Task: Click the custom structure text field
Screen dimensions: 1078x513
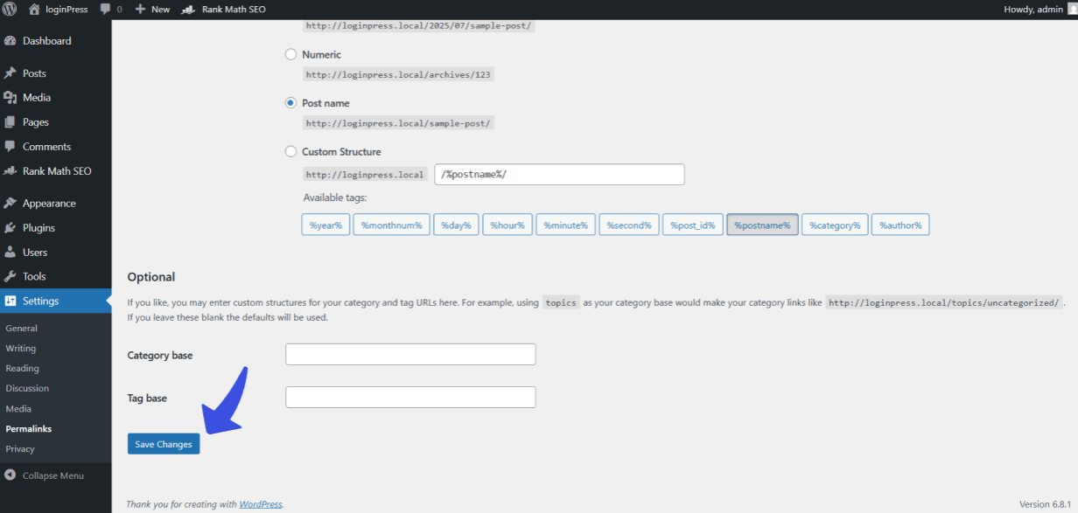Action: tap(559, 175)
